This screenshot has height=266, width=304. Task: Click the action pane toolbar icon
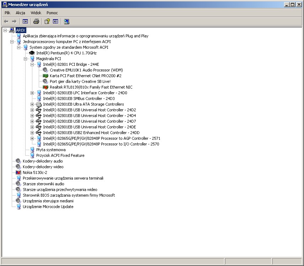point(55,21)
